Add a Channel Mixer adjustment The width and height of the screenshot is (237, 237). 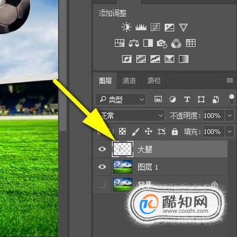pos(176,43)
